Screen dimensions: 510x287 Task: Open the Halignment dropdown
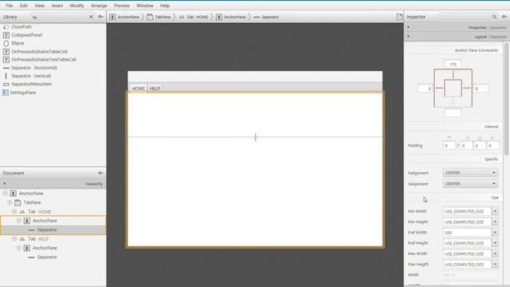pos(470,173)
